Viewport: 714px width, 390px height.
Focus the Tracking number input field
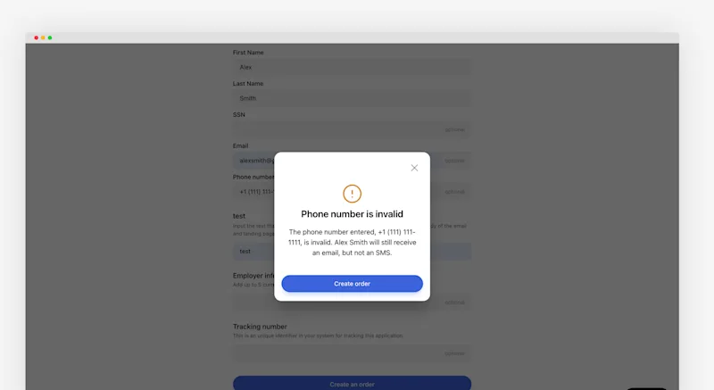(x=352, y=353)
